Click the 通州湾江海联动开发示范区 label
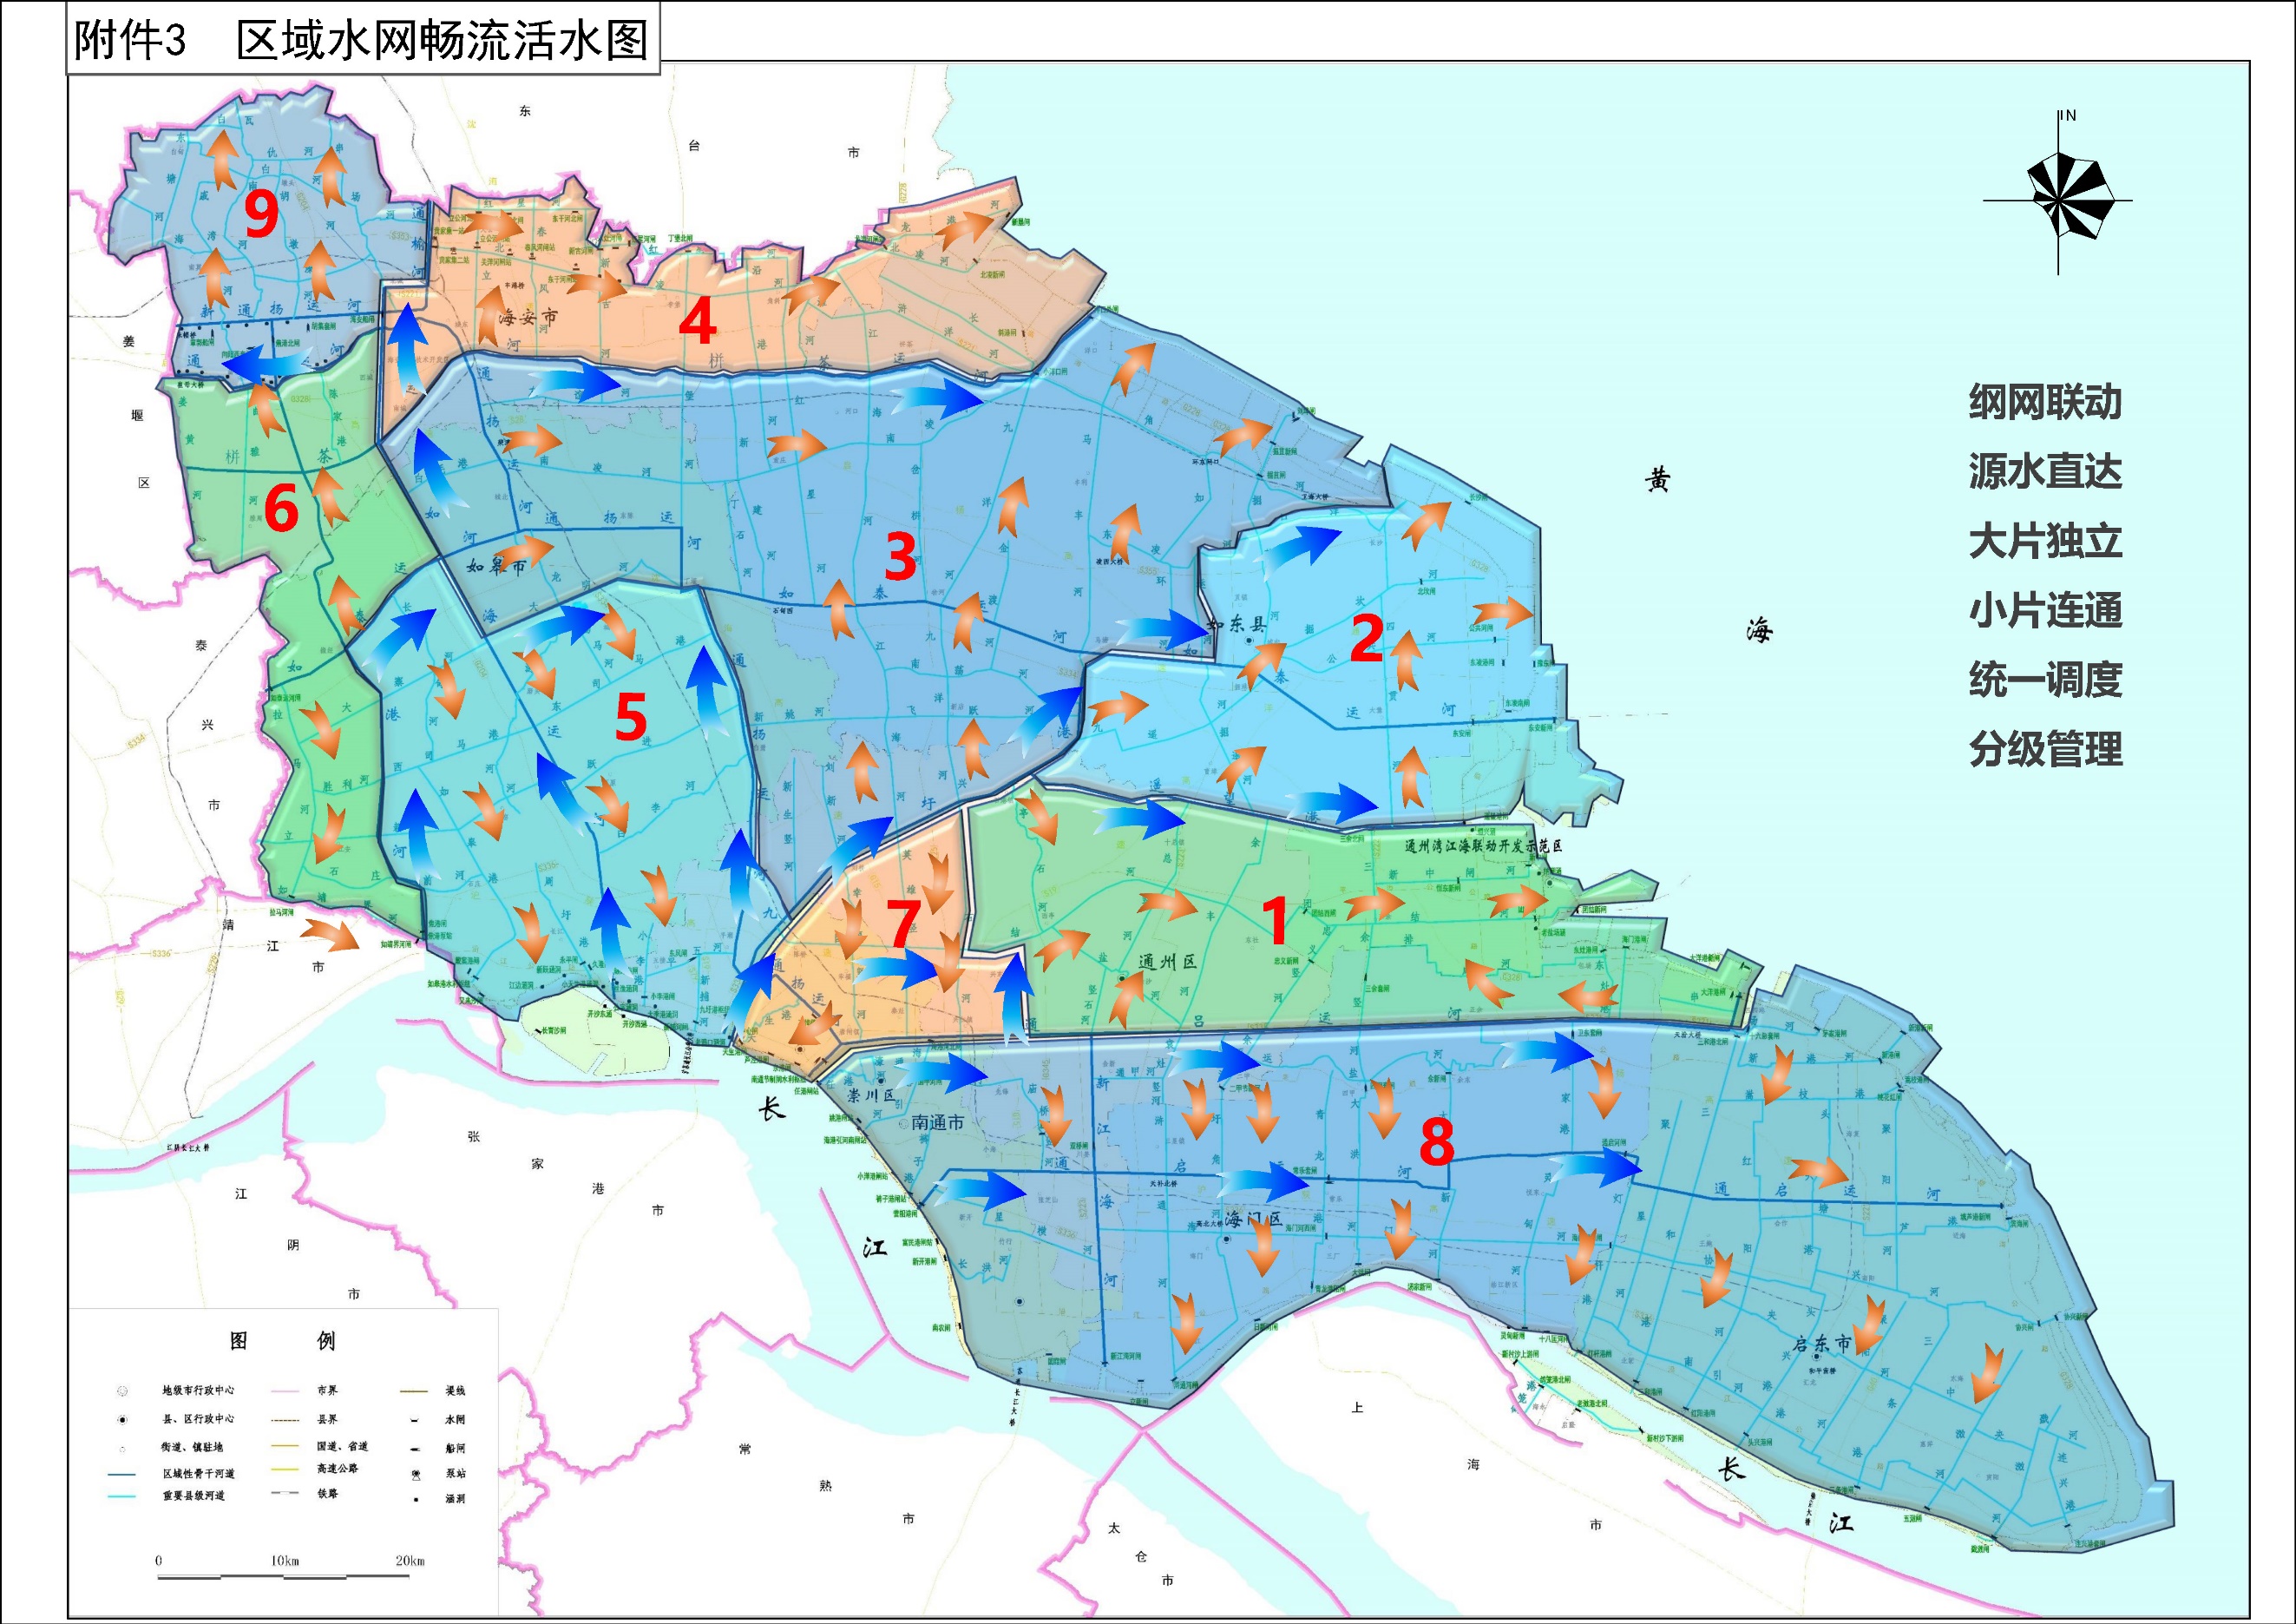This screenshot has width=2296, height=1624. (1484, 846)
